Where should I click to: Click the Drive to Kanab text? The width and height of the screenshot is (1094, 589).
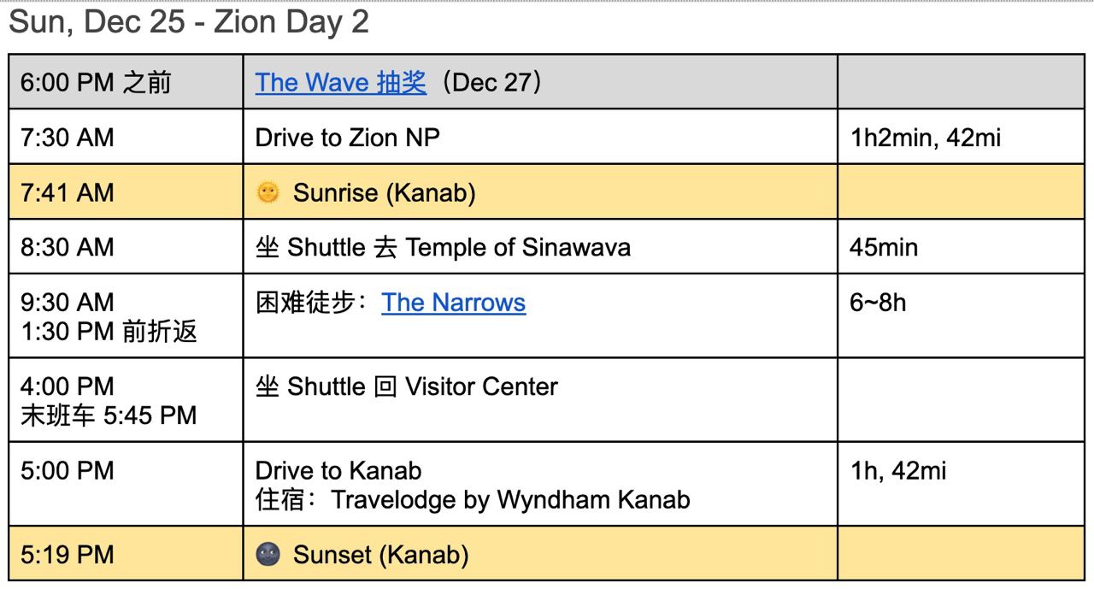click(338, 471)
